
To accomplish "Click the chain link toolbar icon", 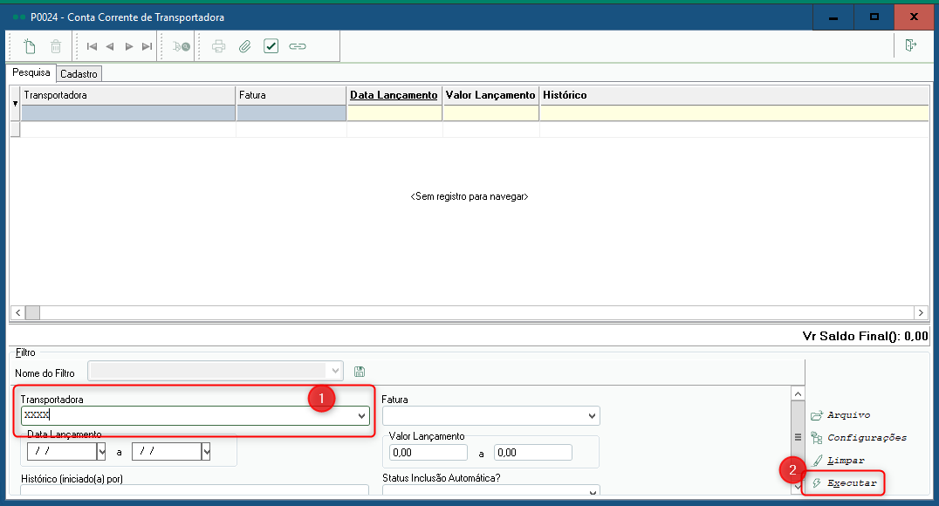I will pyautogui.click(x=298, y=46).
